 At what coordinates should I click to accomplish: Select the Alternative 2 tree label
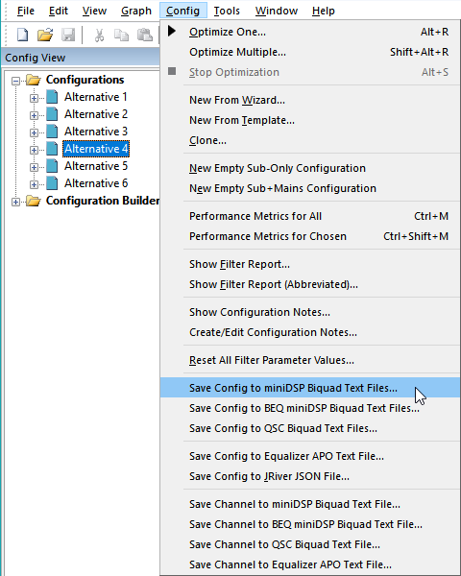[96, 114]
